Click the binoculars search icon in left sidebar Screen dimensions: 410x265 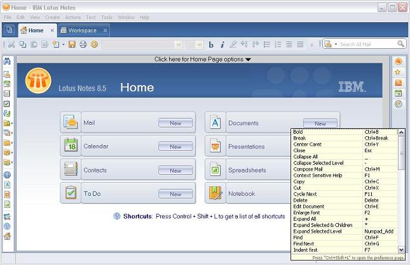(7, 61)
